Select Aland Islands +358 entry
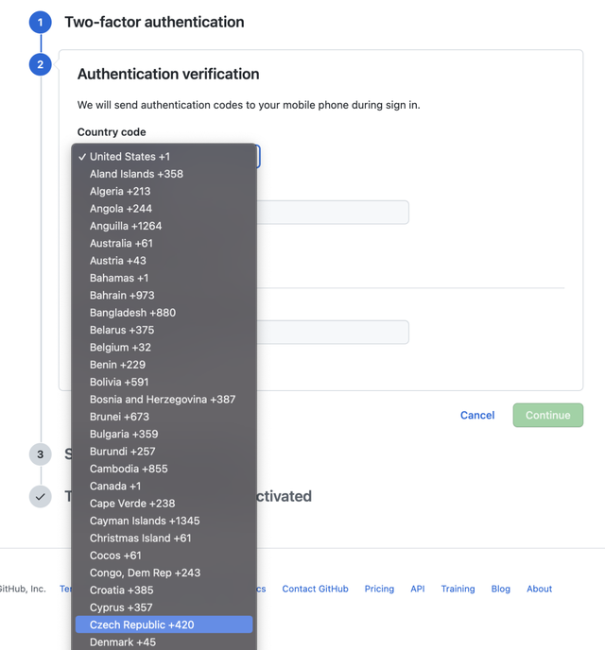Screen dimensions: 605x650 click(x=136, y=174)
